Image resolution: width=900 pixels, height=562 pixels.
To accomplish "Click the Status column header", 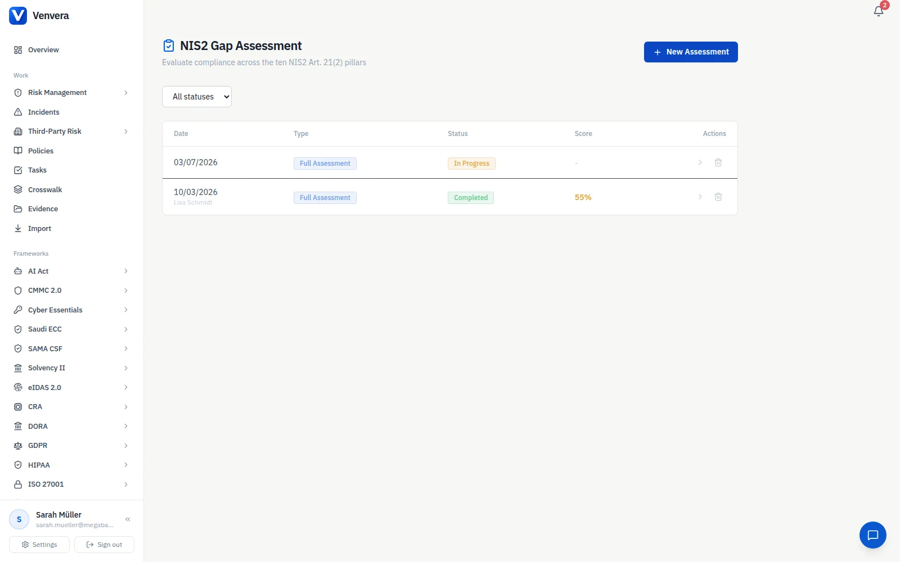I will click(x=458, y=134).
